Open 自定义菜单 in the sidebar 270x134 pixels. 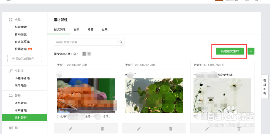coord(22,42)
